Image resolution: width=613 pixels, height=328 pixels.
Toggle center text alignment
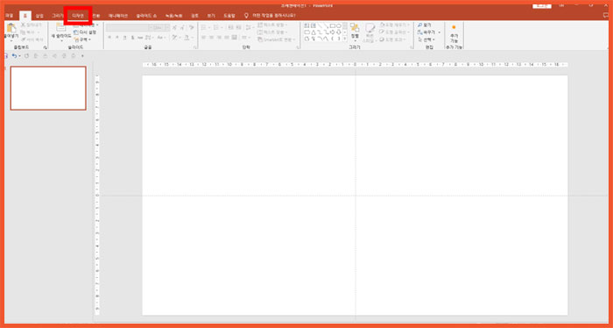click(x=212, y=37)
